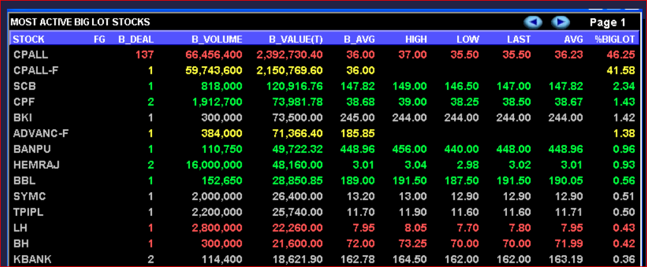Click BH high price 73.25
Screen dimensions: 647x267
[x=413, y=244]
